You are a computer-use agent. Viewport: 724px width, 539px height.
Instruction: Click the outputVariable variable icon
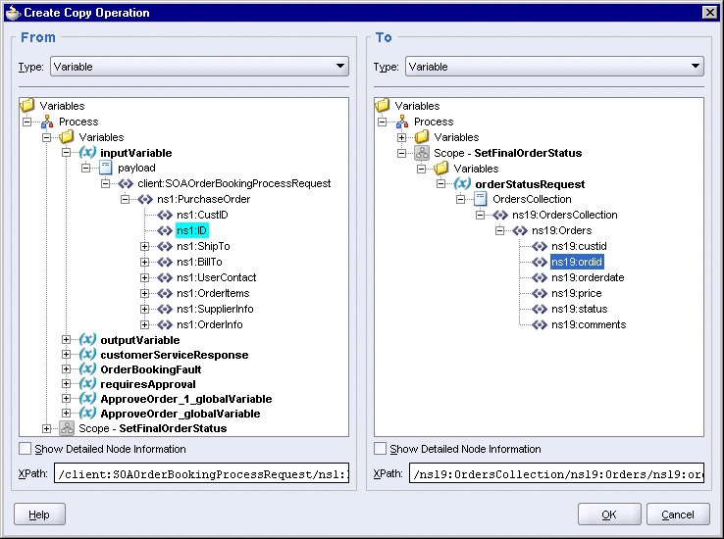click(x=87, y=340)
